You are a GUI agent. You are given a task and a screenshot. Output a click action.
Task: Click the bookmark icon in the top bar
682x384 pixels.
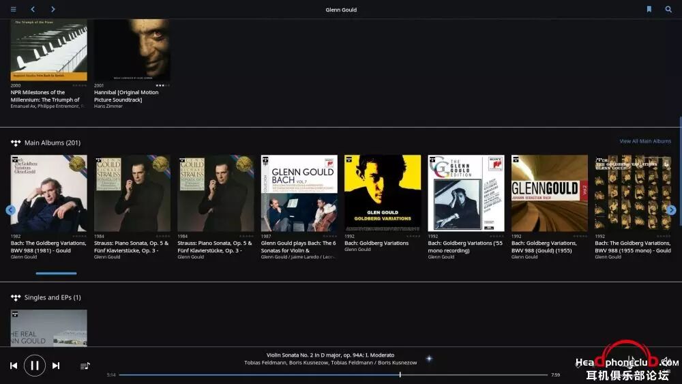[x=649, y=9]
